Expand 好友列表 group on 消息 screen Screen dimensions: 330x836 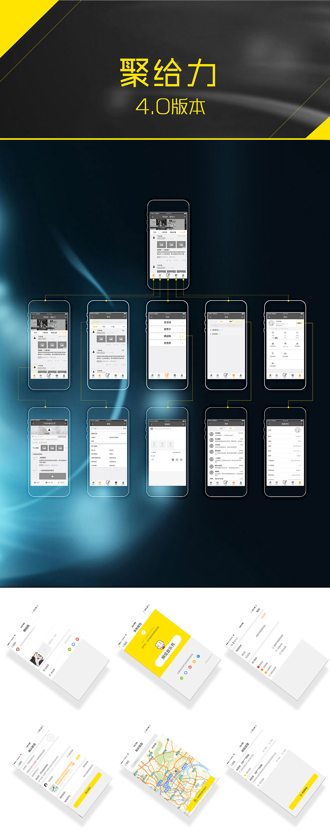click(226, 334)
